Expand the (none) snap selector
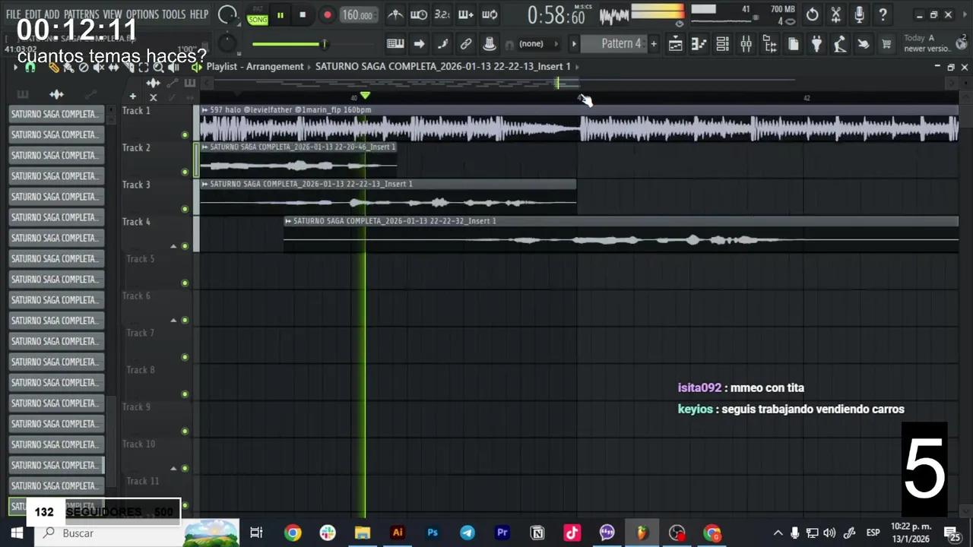Image resolution: width=973 pixels, height=547 pixels. (x=531, y=44)
